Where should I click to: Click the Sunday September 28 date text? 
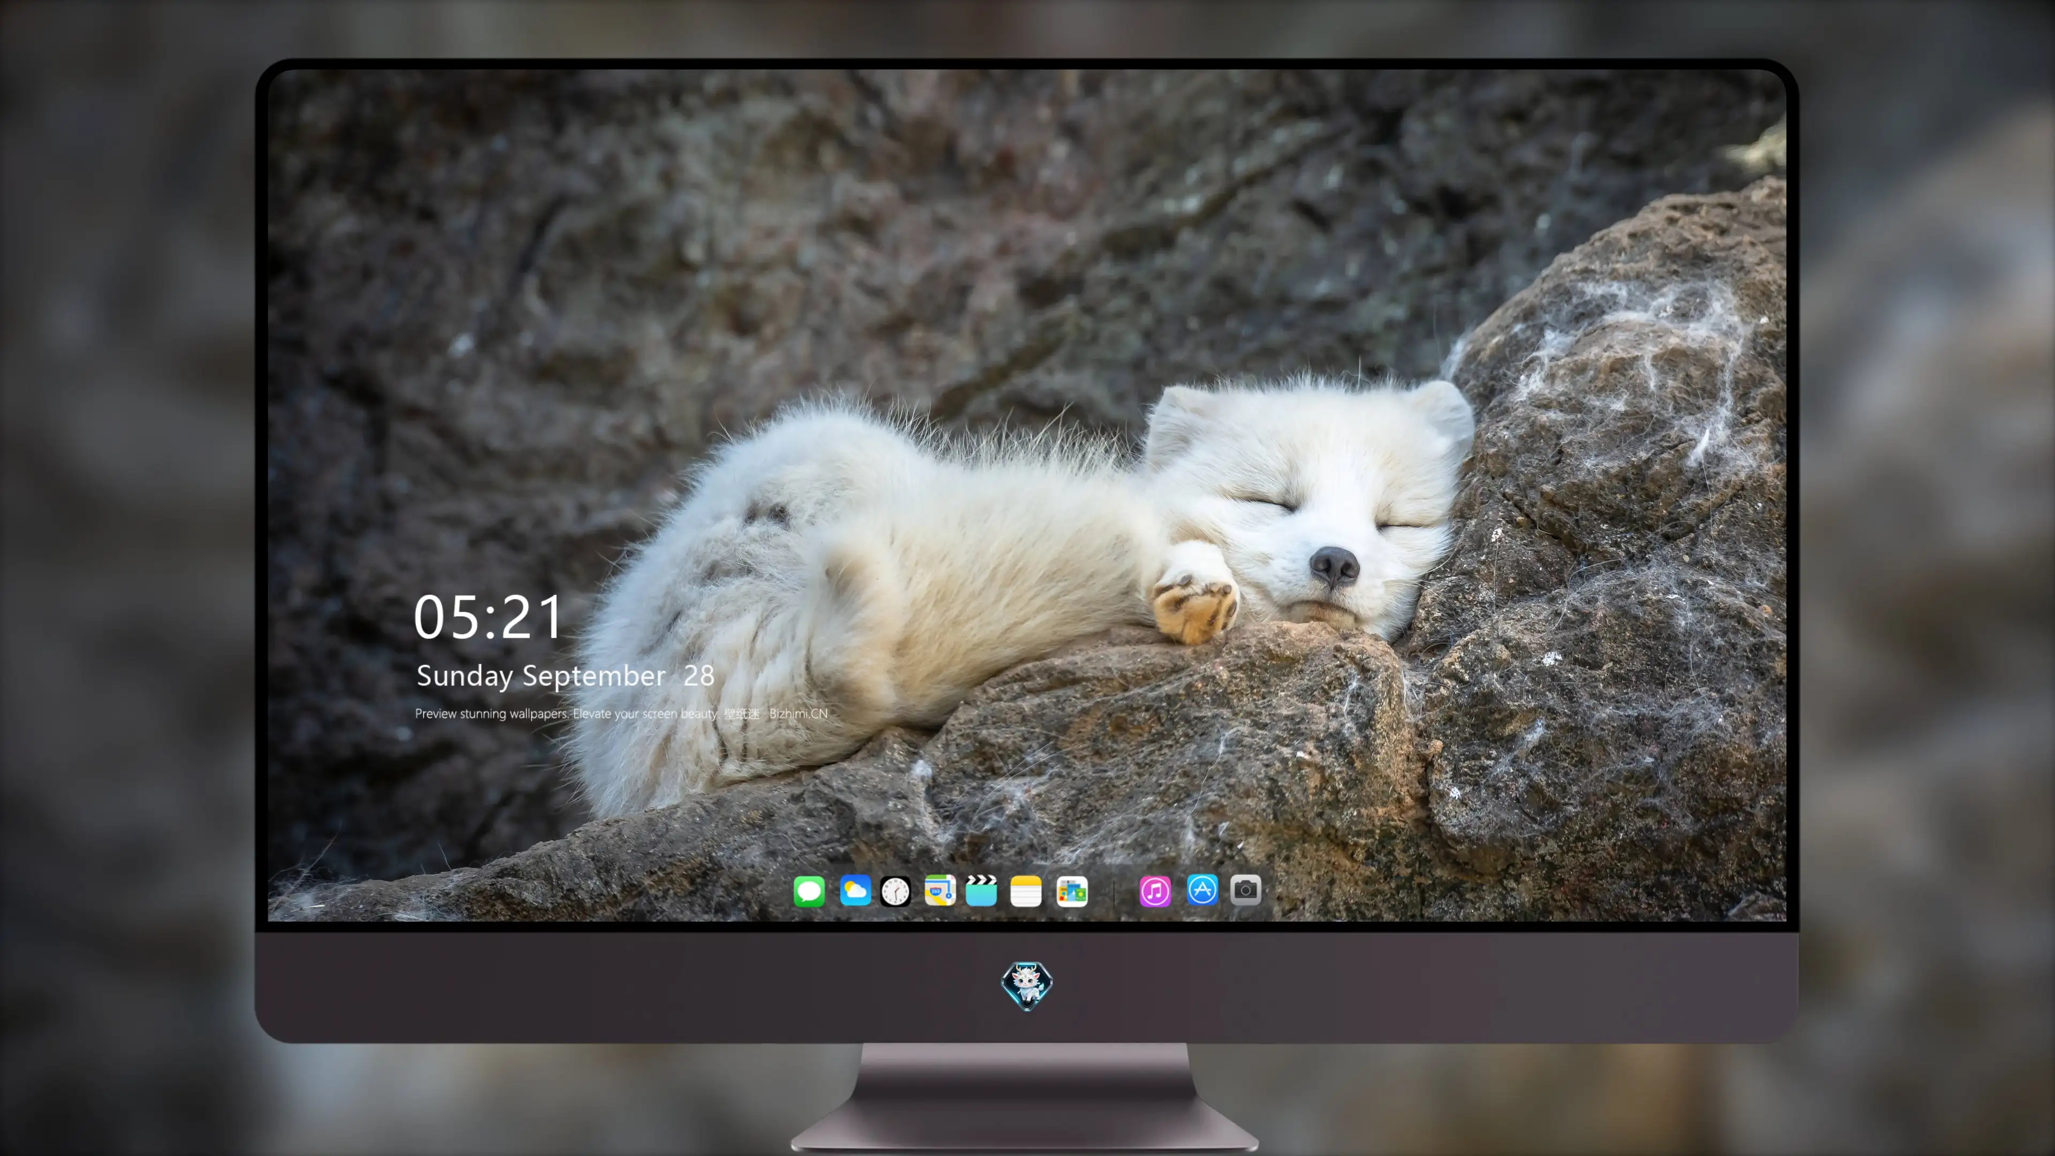tap(565, 676)
